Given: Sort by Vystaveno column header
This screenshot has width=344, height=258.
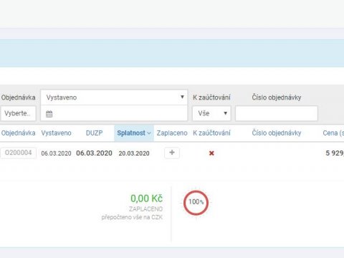Looking at the screenshot, I should click(56, 133).
